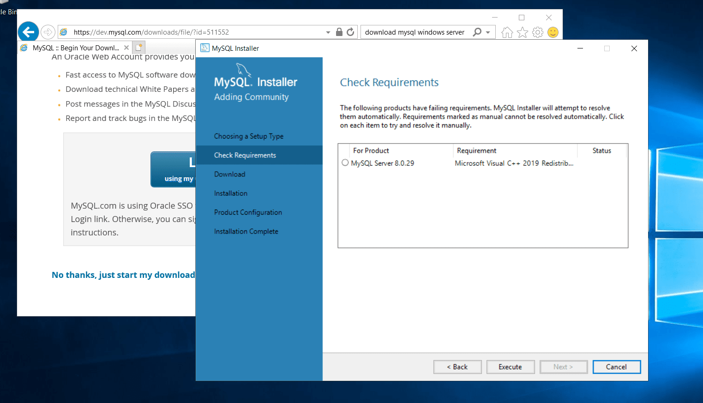The image size is (703, 403).
Task: Click the back navigation arrow in Internet Explorer
Action: click(x=28, y=31)
